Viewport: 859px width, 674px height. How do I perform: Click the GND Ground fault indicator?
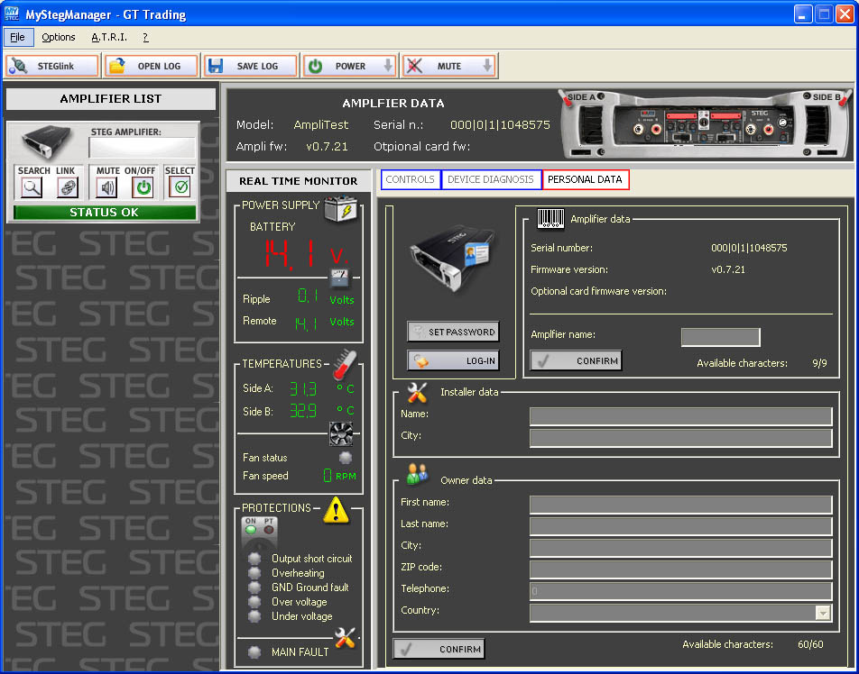254,587
